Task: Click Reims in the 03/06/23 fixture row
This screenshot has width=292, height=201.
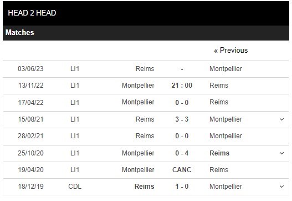Action: tap(145, 69)
